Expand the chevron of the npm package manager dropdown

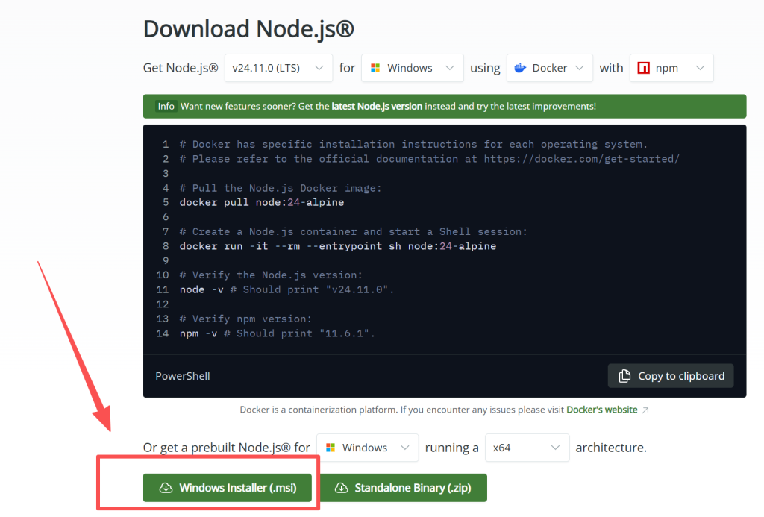700,68
